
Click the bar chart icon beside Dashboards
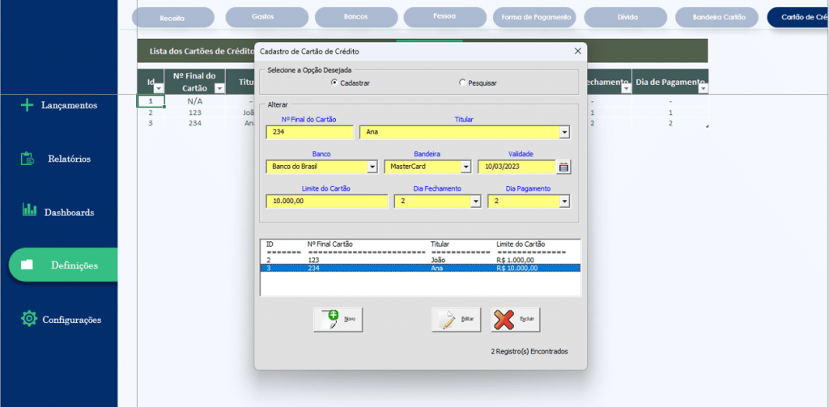point(29,210)
